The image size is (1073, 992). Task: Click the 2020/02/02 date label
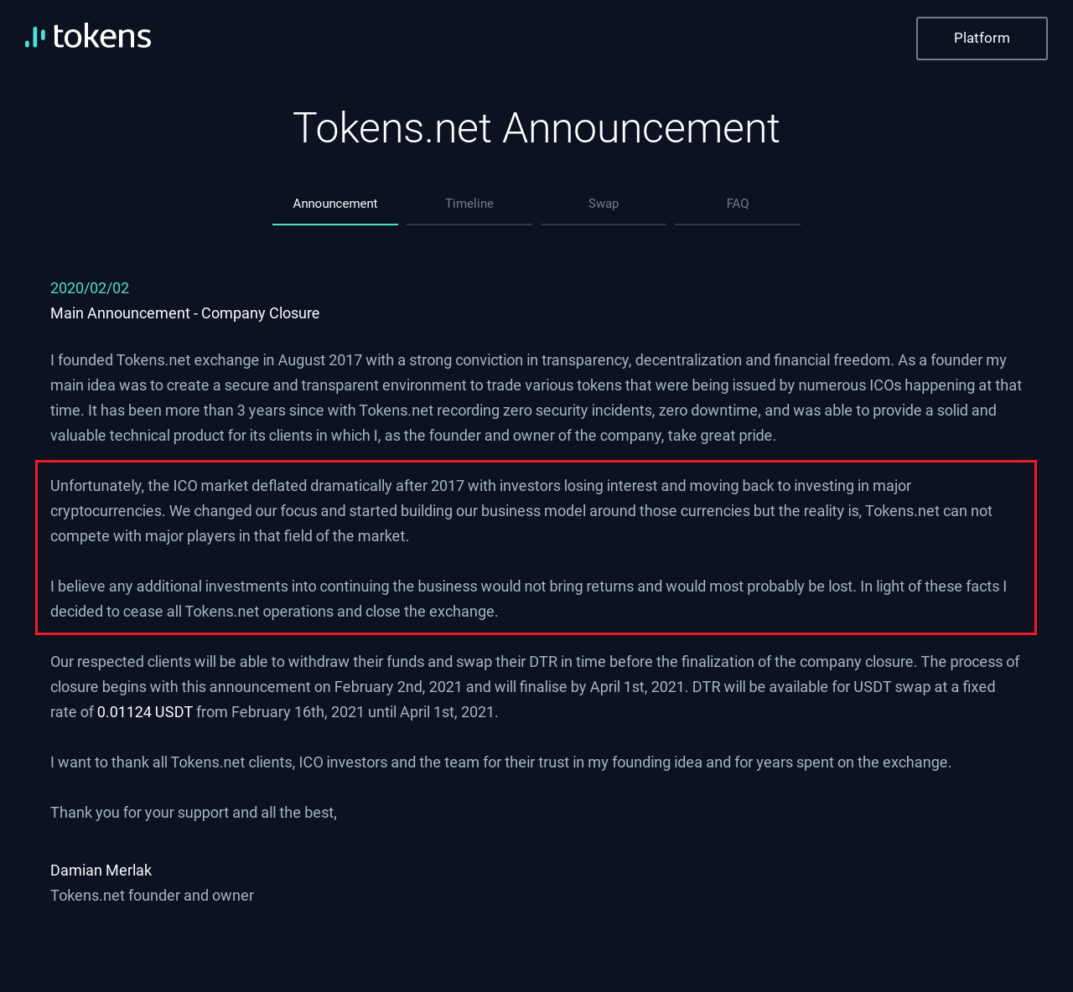click(90, 288)
